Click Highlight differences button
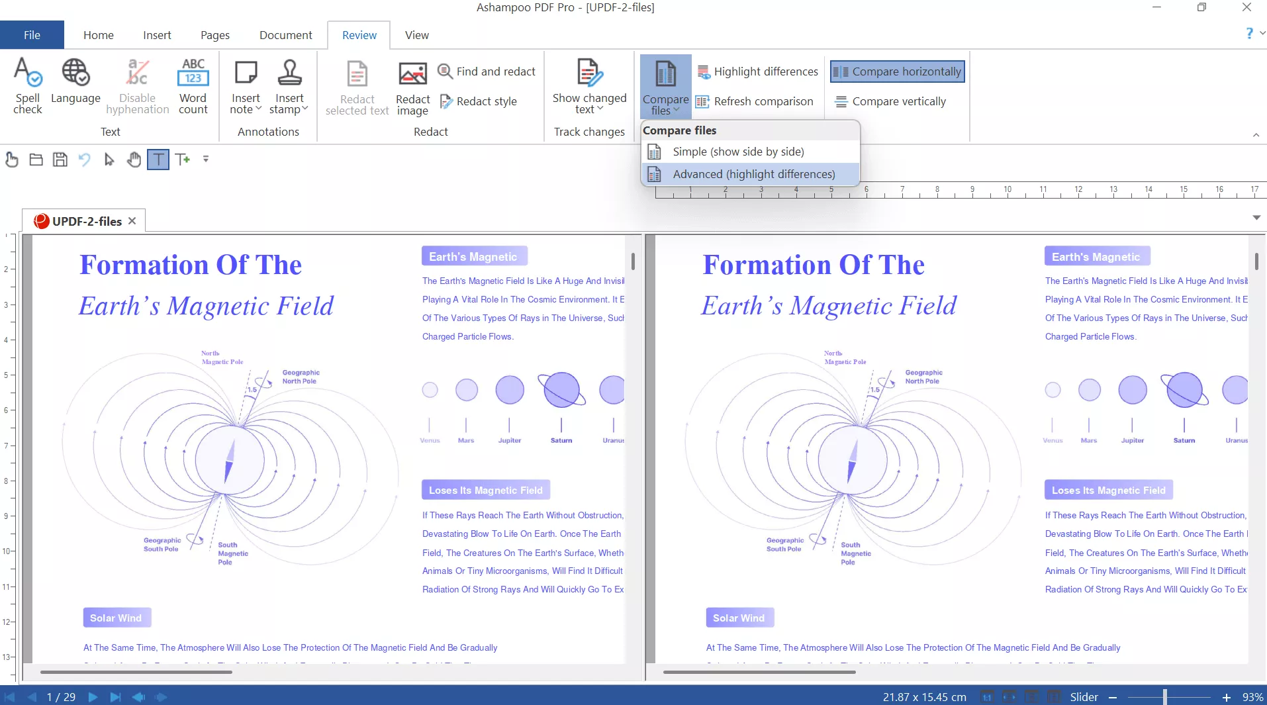 [x=758, y=71]
